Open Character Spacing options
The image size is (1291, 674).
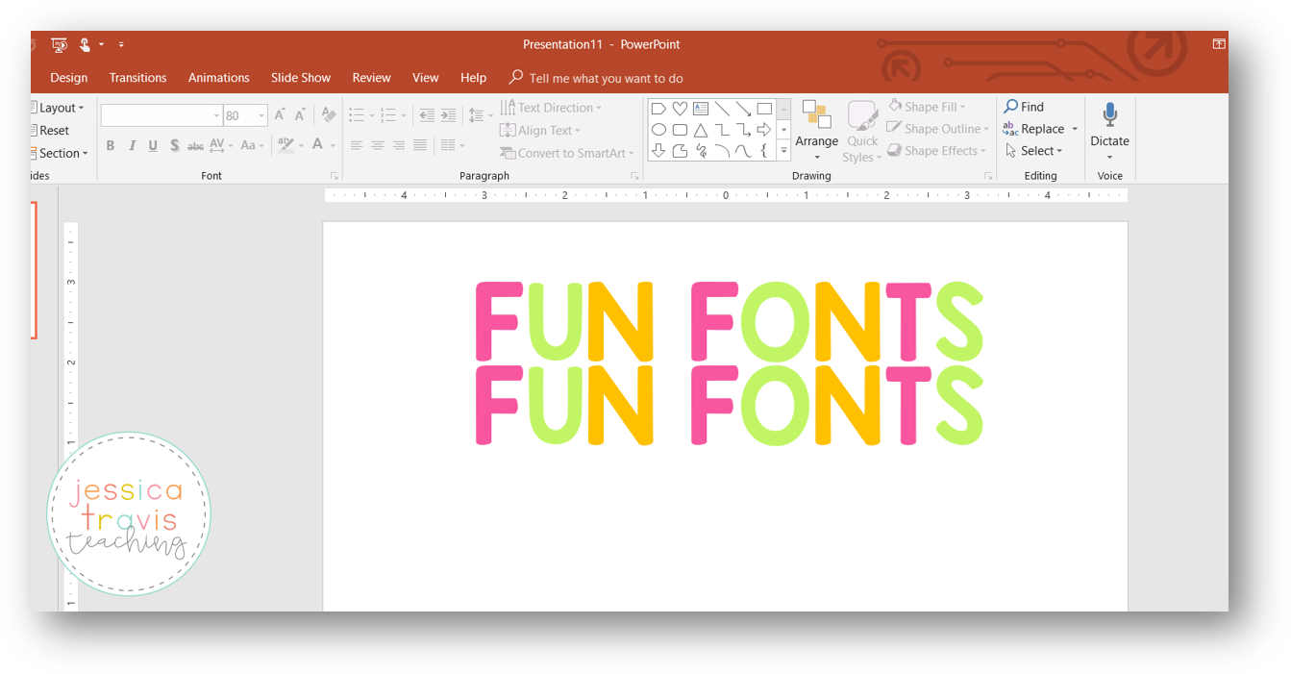coord(221,145)
